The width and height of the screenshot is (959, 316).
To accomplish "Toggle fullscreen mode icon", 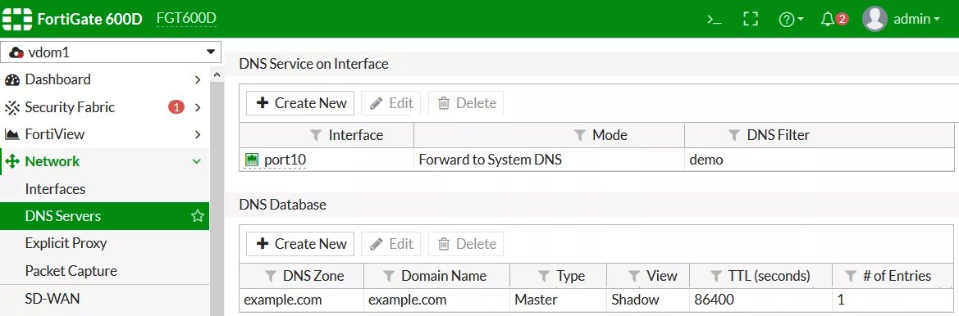I will pos(751,19).
